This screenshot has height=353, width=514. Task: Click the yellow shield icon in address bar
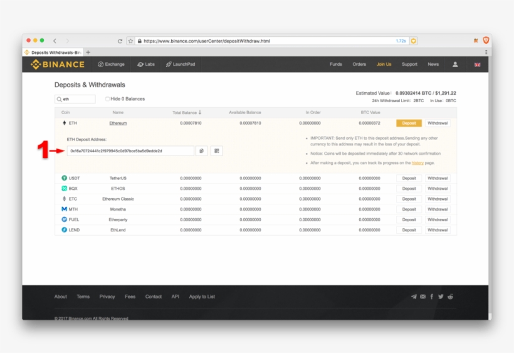tap(414, 41)
